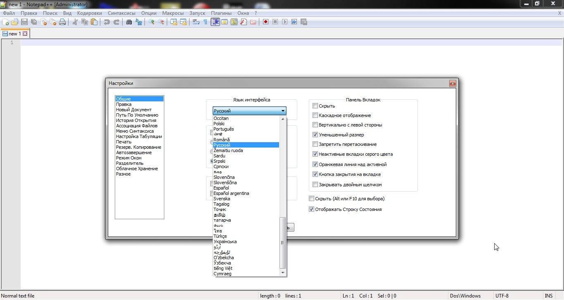Click the Playback macro icon

[285, 22]
